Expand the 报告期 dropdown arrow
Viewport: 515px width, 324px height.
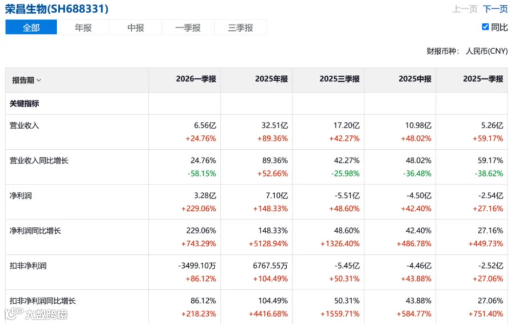coord(39,81)
